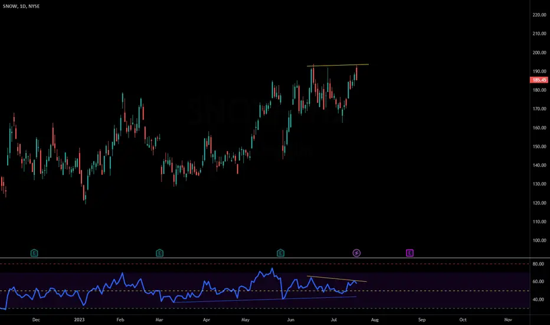
Task: Click the Apr label on time axis
Action: (207, 320)
